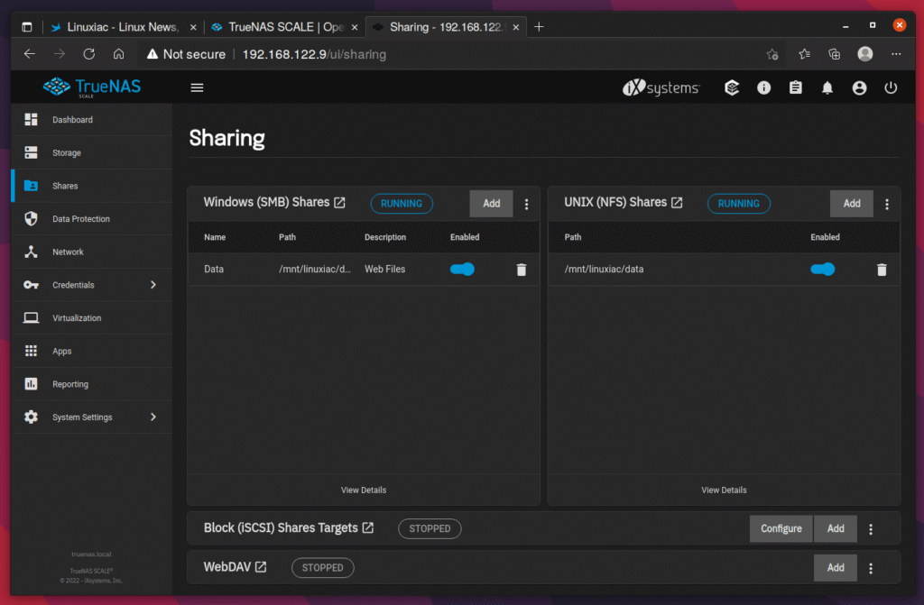Viewport: 924px width, 605px height.
Task: Click Configure for iSCSI shares
Action: (x=781, y=528)
